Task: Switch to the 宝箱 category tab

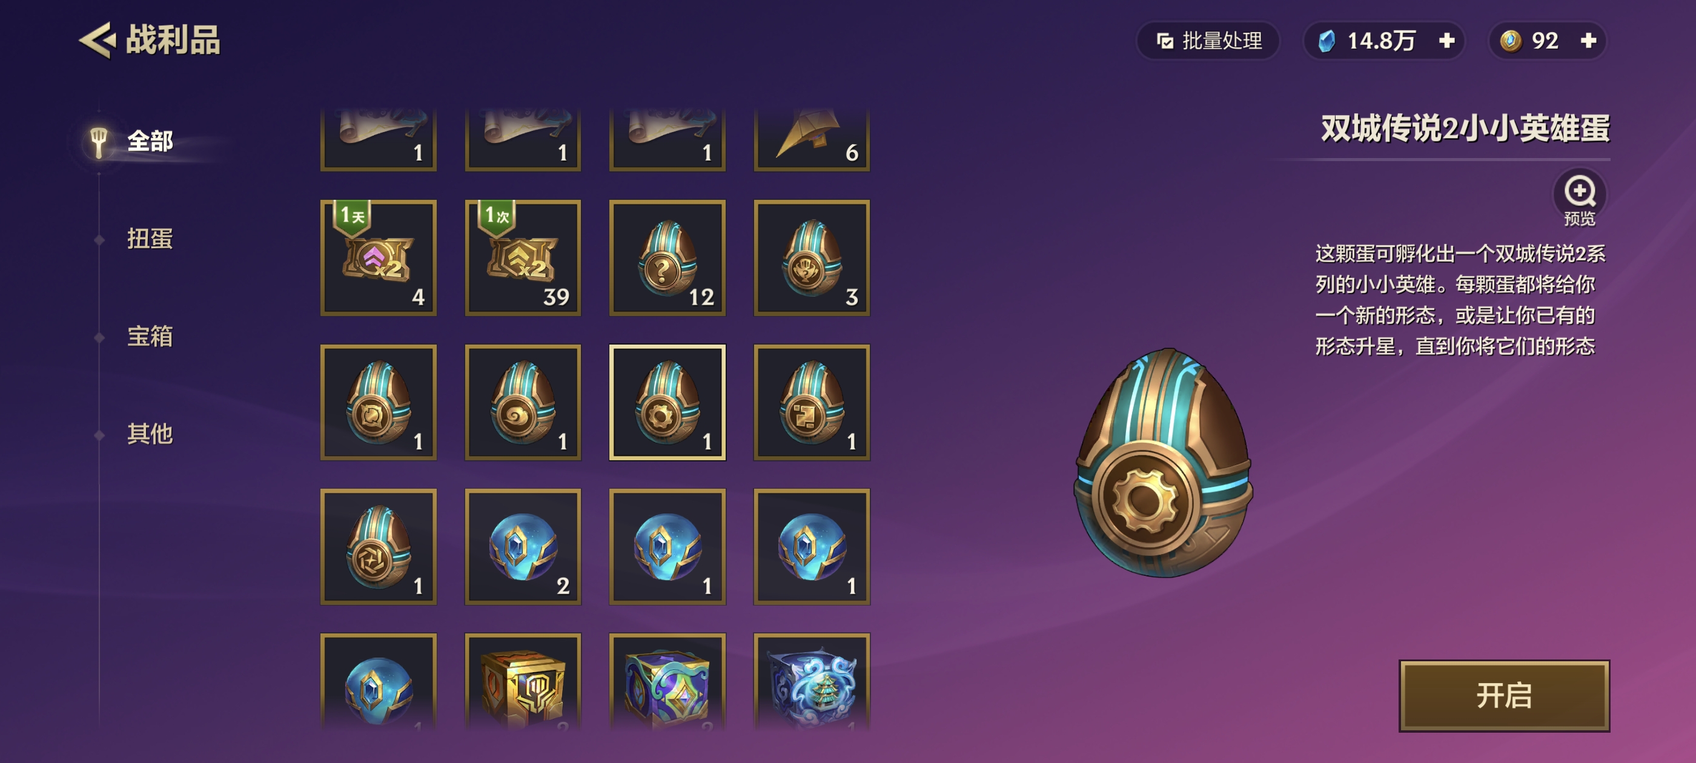Action: click(x=150, y=335)
